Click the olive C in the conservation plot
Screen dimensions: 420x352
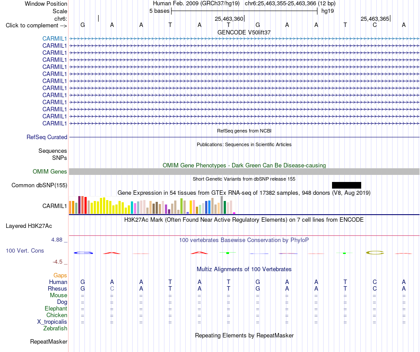(x=375, y=253)
